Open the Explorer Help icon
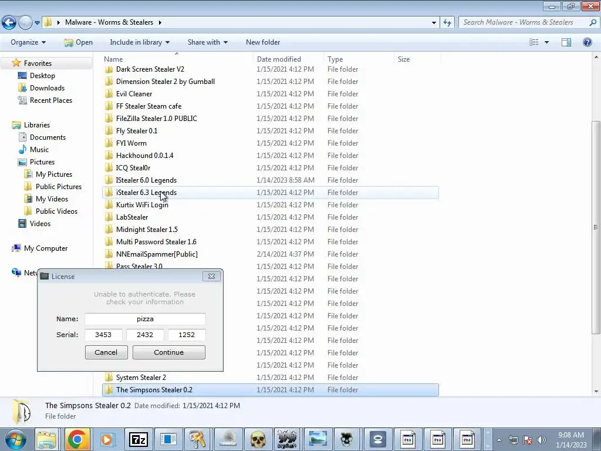This screenshot has height=451, width=601. [587, 42]
